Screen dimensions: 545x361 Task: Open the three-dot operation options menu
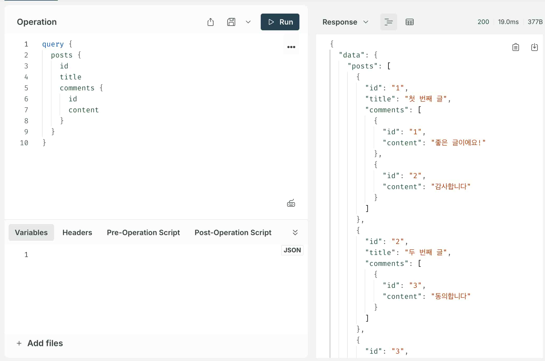point(291,47)
